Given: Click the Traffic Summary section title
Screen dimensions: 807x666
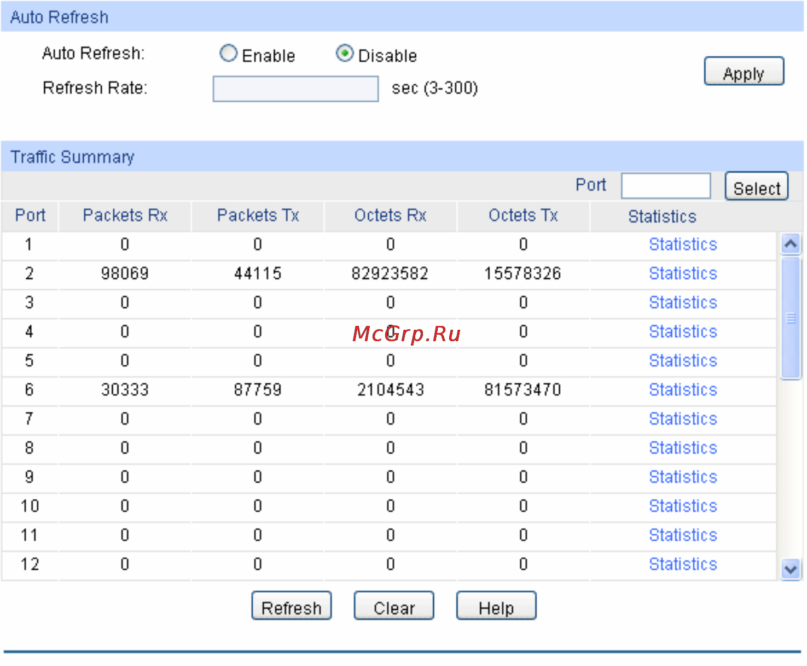Looking at the screenshot, I should coord(72,157).
